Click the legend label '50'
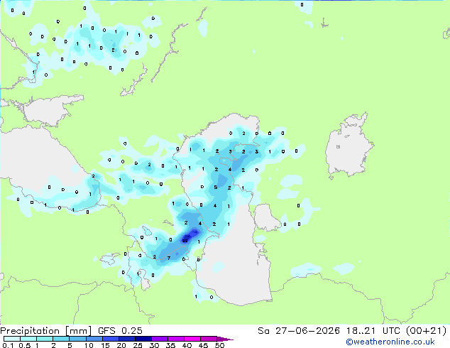 (x=219, y=345)
